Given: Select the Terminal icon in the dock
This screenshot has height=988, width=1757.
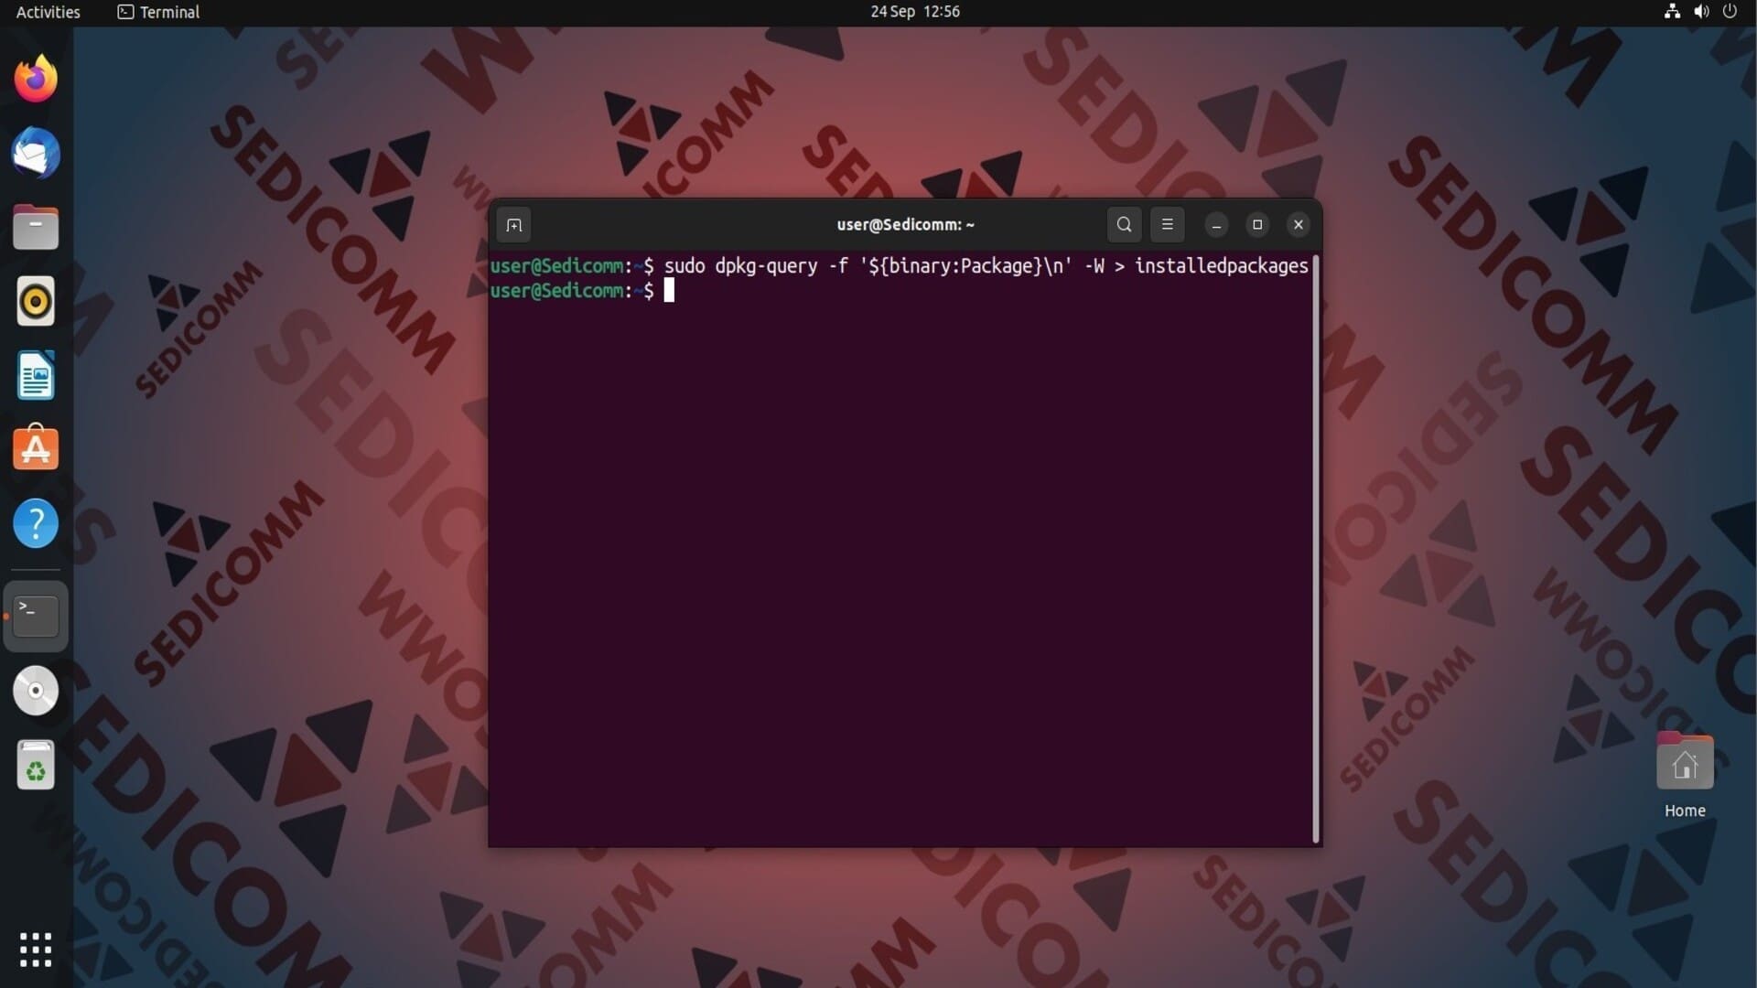Looking at the screenshot, I should pyautogui.click(x=36, y=616).
